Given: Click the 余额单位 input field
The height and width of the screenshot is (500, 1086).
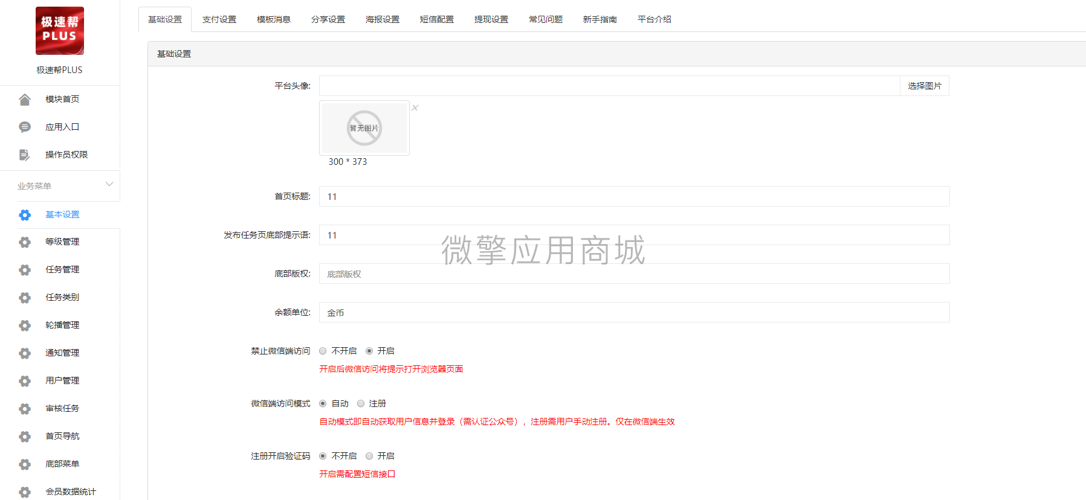Looking at the screenshot, I should [x=635, y=312].
